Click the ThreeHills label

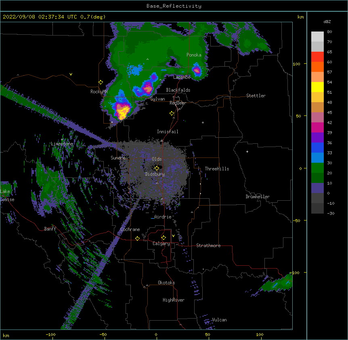tap(217, 169)
